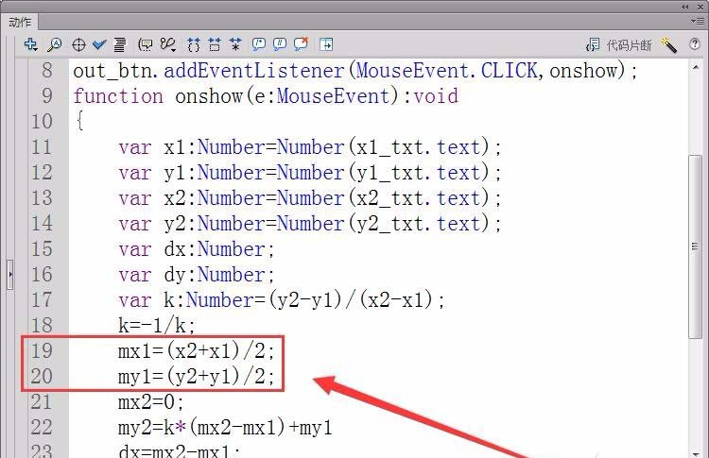The height and width of the screenshot is (458, 709).
Task: Collapse code between braces
Action: 194,44
